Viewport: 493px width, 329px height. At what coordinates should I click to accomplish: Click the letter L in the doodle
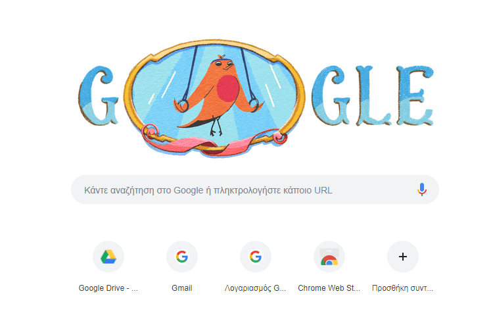click(373, 95)
